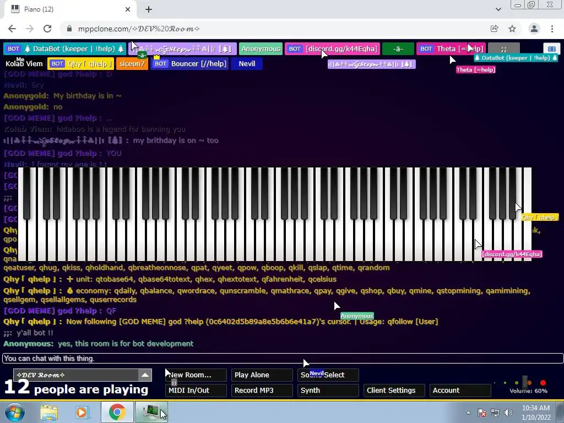Click the grey ;; user tag

[504, 49]
